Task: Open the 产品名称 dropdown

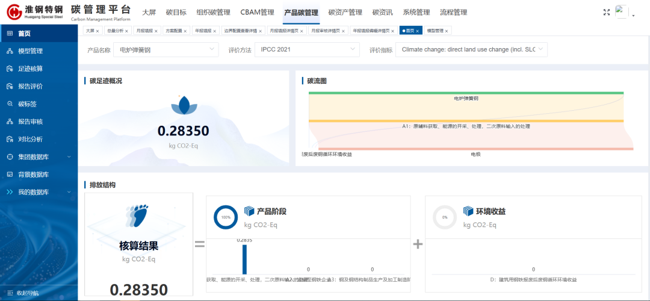Action: pos(166,50)
